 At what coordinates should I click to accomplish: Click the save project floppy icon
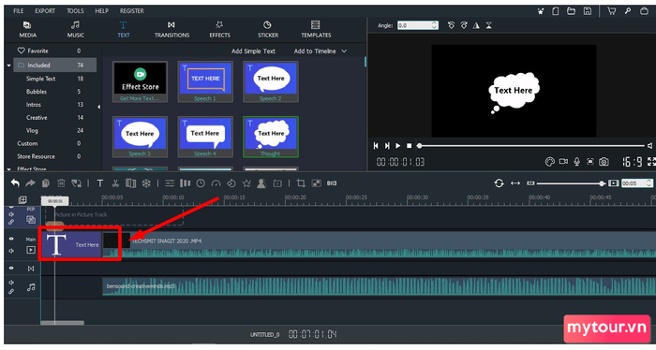(x=588, y=11)
